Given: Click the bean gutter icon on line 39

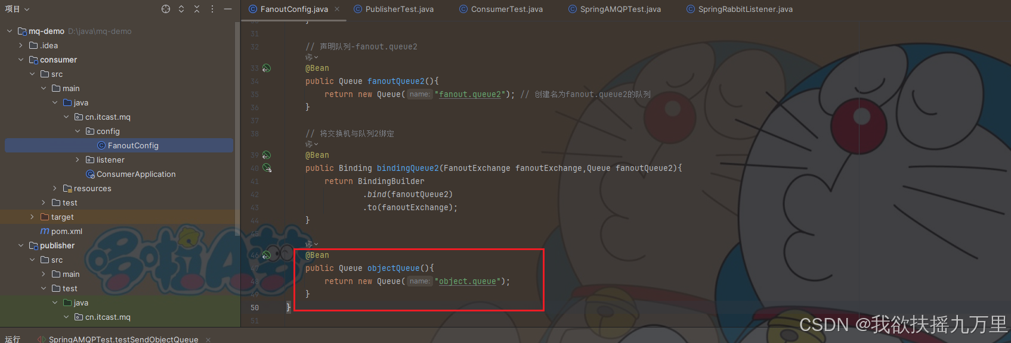Looking at the screenshot, I should [267, 155].
